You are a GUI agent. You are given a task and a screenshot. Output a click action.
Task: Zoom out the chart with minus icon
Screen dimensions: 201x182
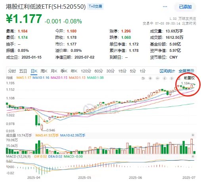[x=157, y=78]
